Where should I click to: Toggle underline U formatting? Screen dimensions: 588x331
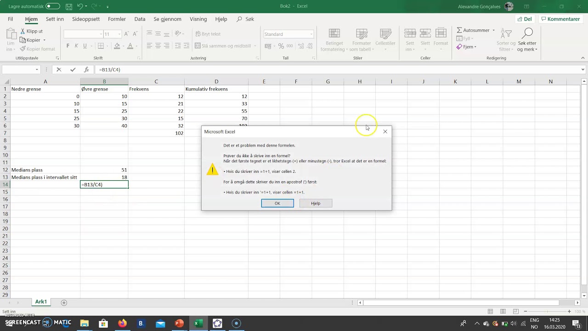[85, 46]
